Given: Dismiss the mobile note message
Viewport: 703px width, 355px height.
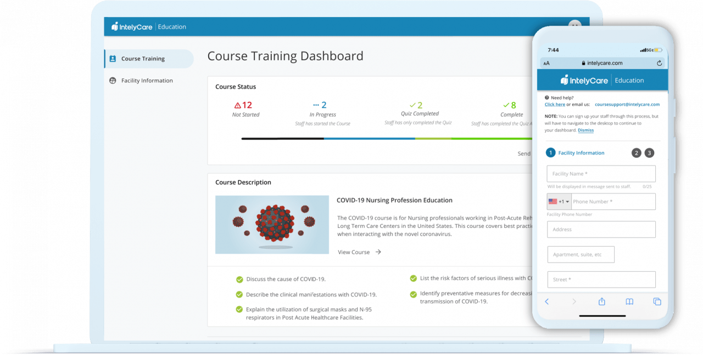Looking at the screenshot, I should [x=585, y=130].
